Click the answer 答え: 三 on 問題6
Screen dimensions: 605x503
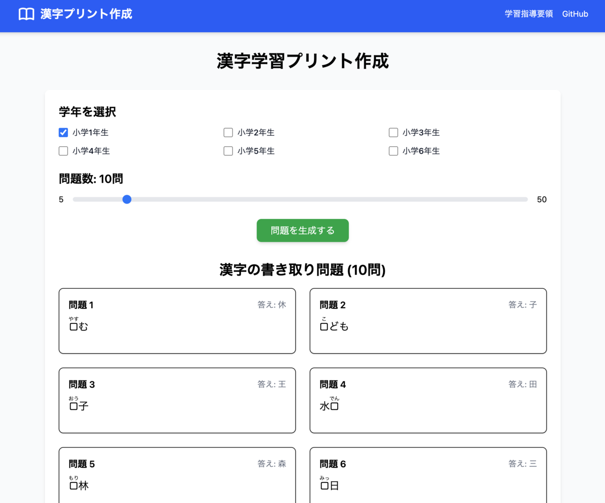(x=522, y=464)
